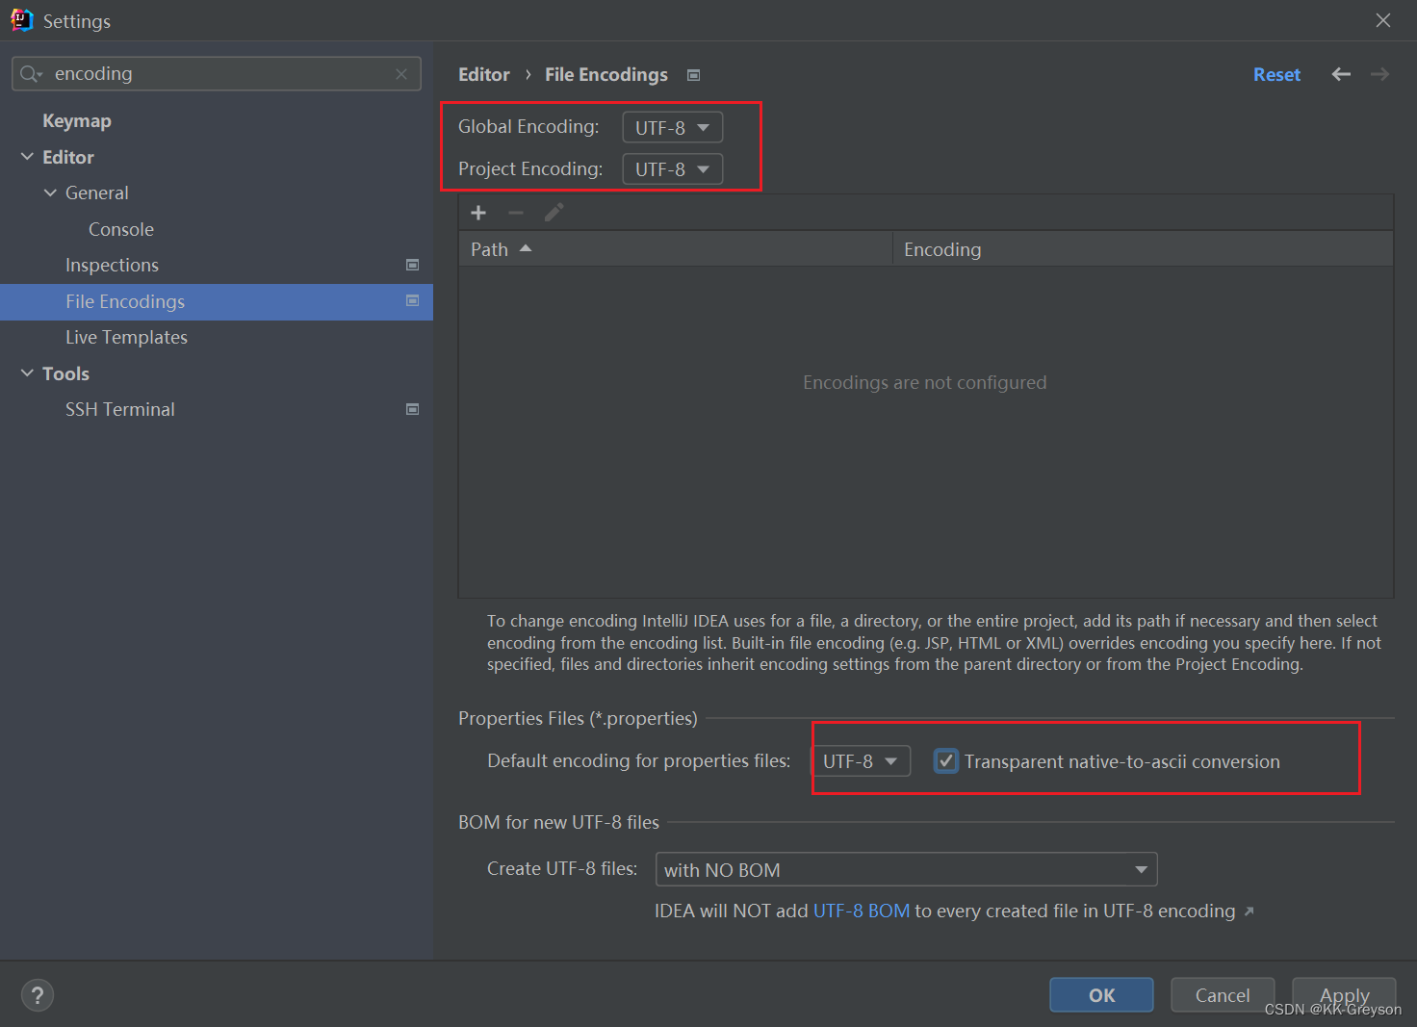This screenshot has width=1417, height=1027.
Task: Sort by the Path column header
Action: tap(676, 249)
